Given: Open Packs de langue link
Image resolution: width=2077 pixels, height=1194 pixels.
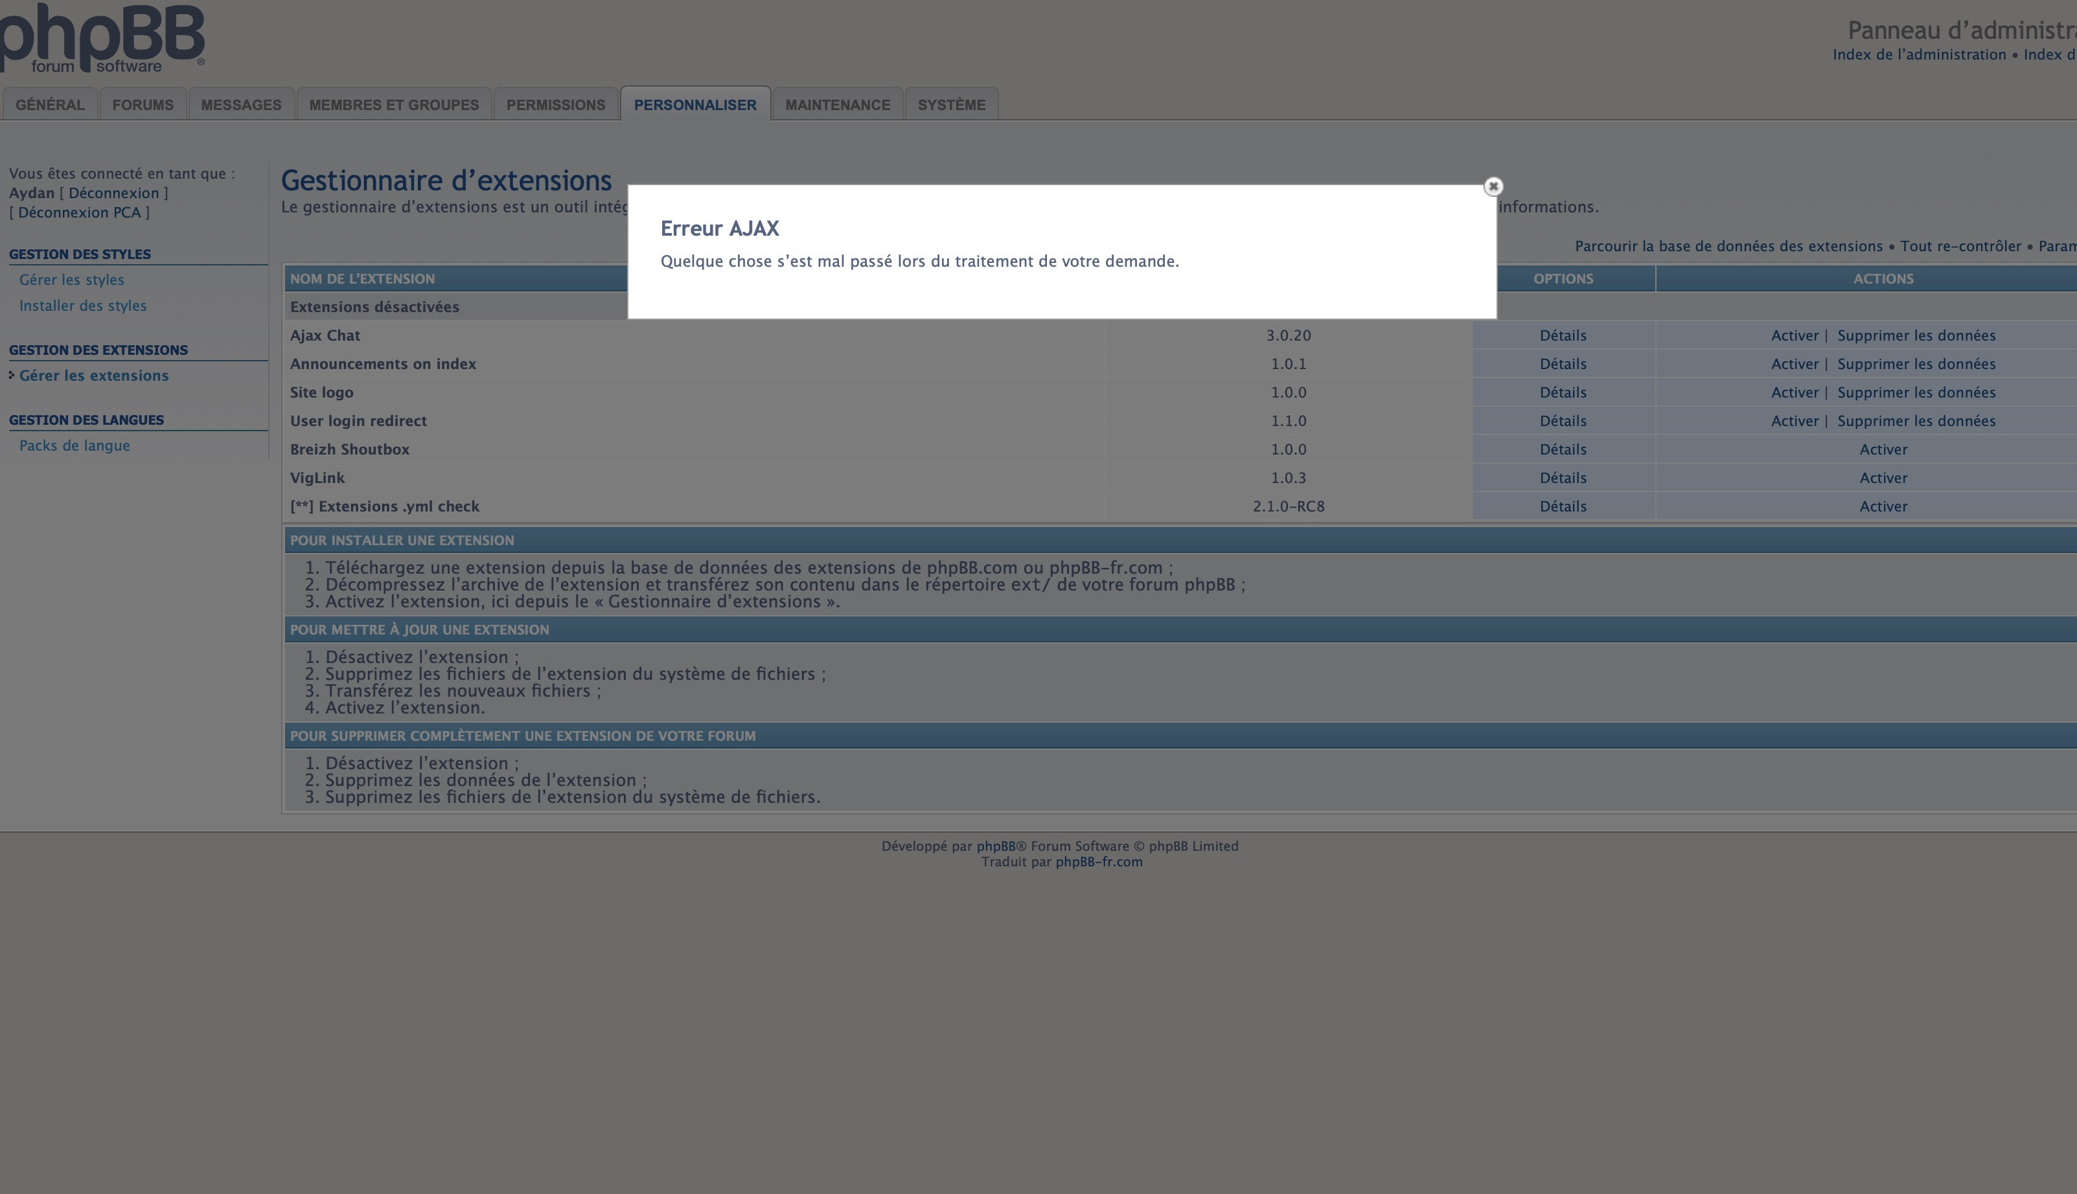Looking at the screenshot, I should coord(75,445).
